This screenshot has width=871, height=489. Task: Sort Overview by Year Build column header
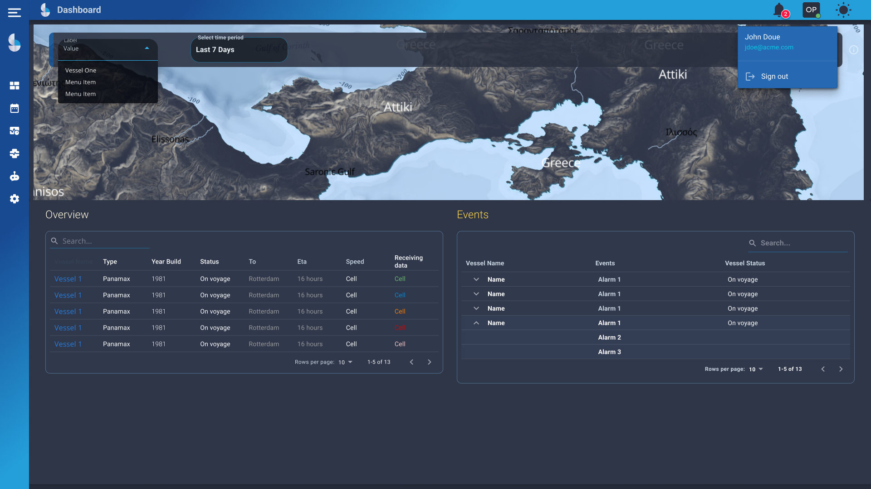pos(166,262)
